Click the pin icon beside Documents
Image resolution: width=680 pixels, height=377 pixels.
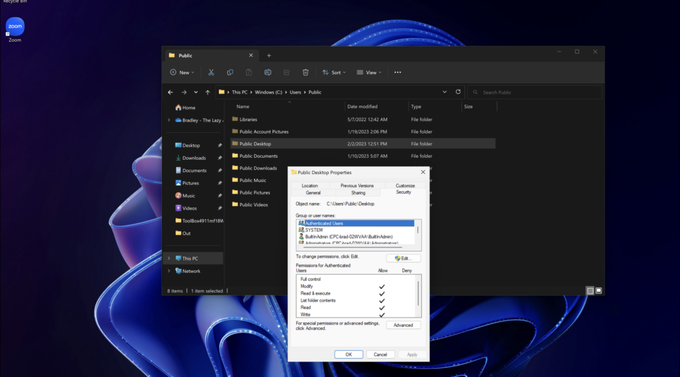click(219, 171)
